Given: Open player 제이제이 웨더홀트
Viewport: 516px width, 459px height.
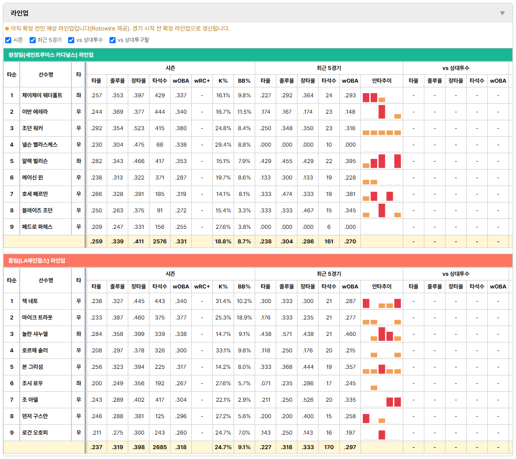Looking at the screenshot, I should (x=42, y=95).
